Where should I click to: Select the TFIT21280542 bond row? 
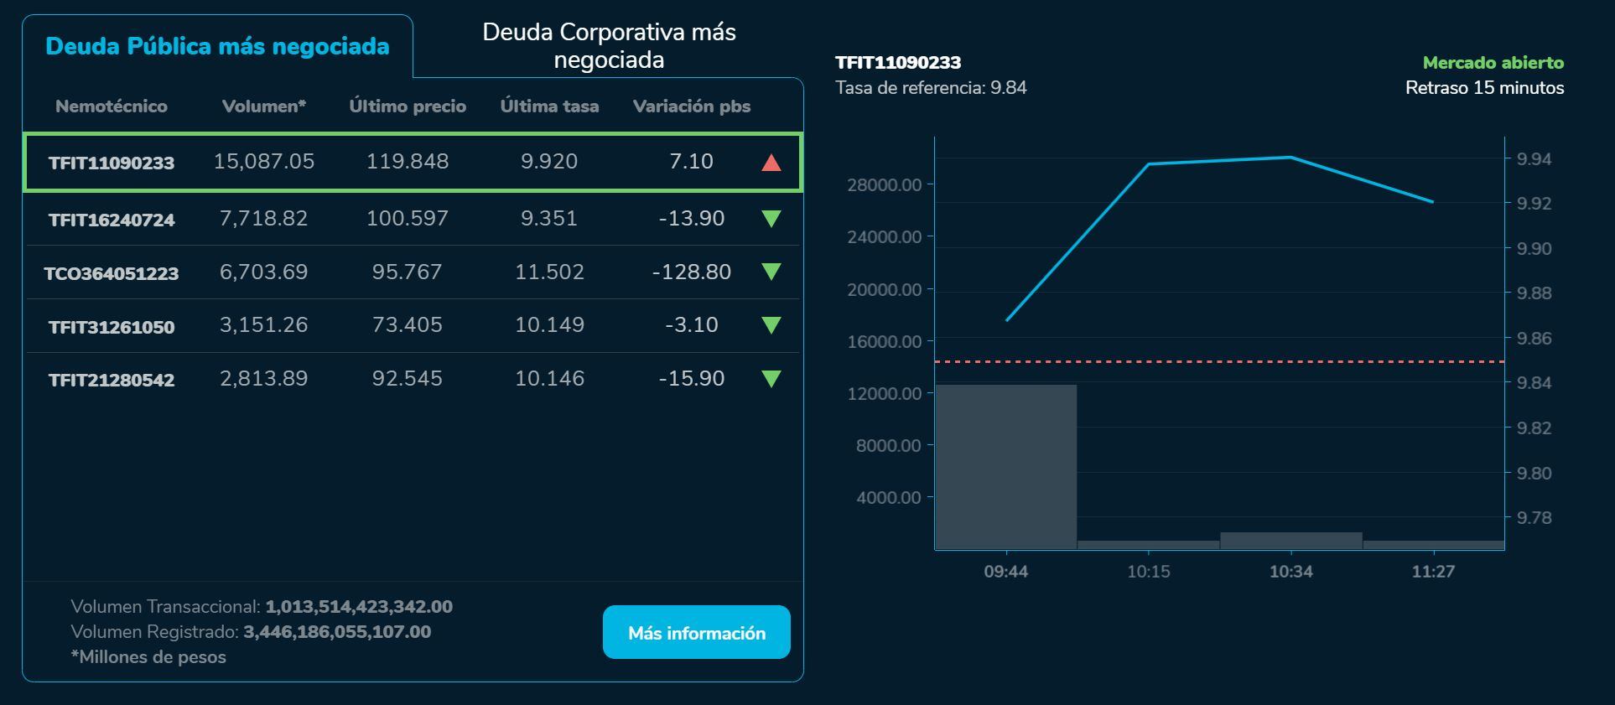(x=112, y=380)
